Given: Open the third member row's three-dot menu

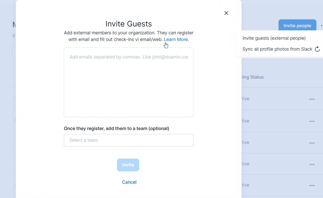Looking at the screenshot, I should point(312,143).
